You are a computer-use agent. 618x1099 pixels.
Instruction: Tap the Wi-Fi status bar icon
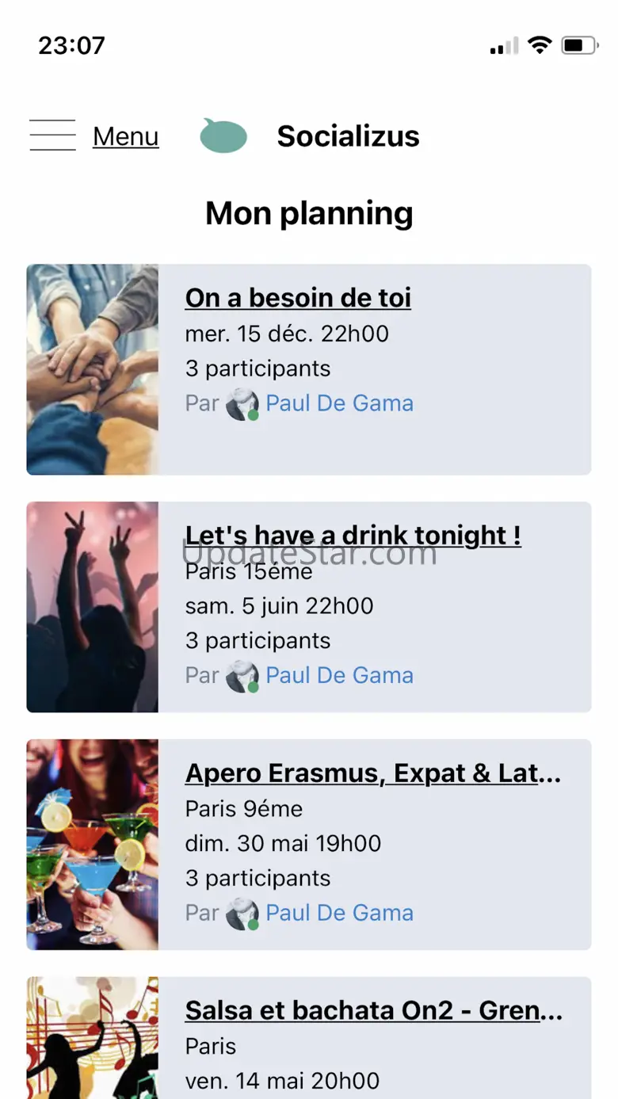(x=540, y=45)
